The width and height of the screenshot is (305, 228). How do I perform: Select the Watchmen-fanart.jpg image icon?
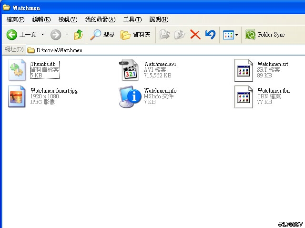pyautogui.click(x=17, y=96)
